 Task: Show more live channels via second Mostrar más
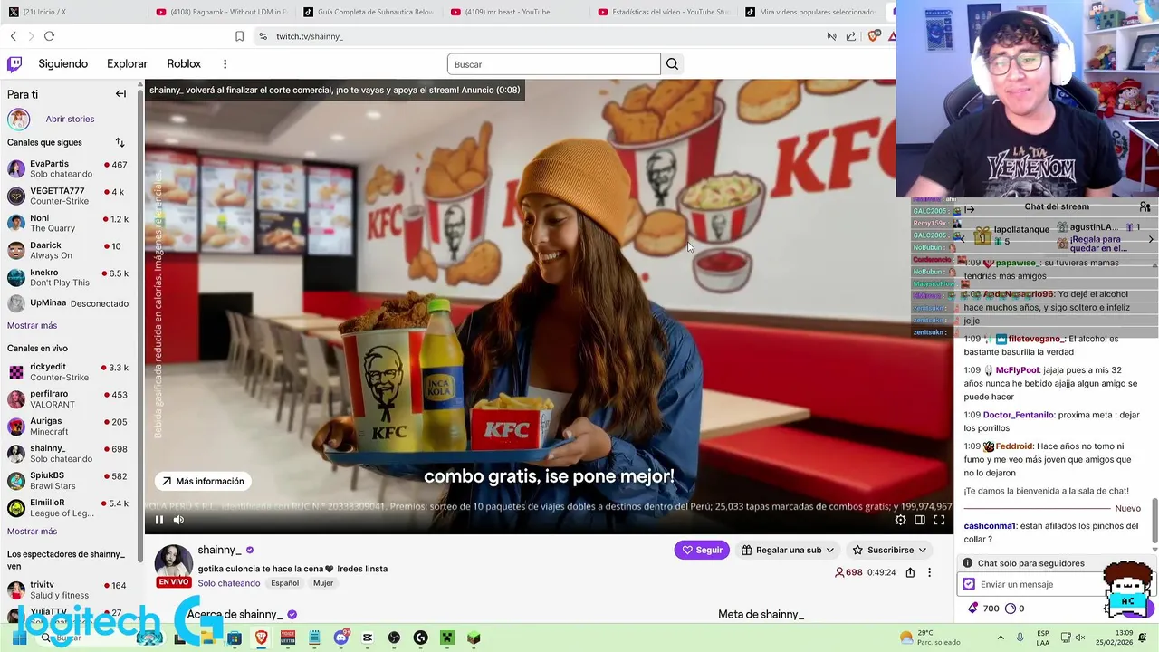pyautogui.click(x=32, y=532)
